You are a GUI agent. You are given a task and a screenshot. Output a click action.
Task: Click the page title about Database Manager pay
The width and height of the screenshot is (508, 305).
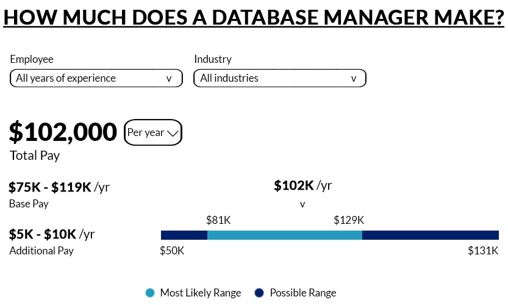pyautogui.click(x=254, y=17)
